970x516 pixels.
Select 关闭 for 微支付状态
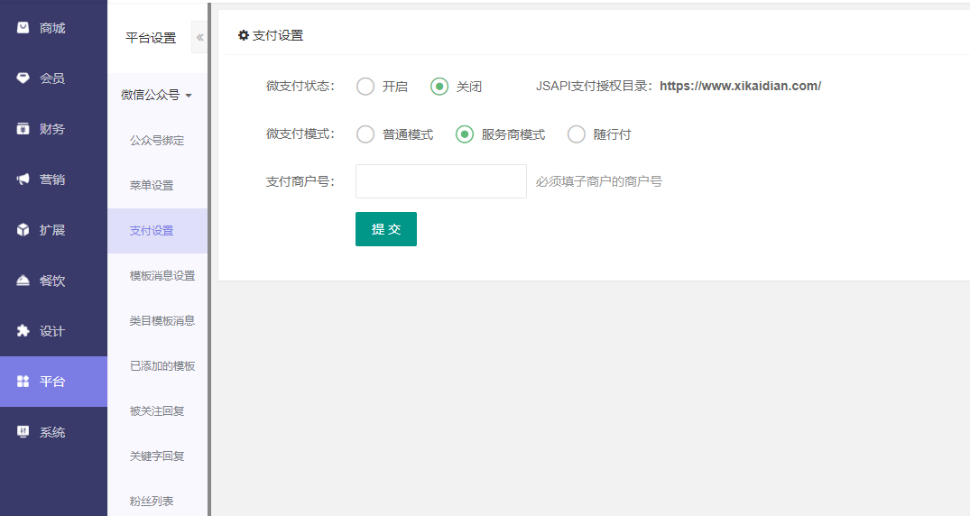pyautogui.click(x=439, y=86)
